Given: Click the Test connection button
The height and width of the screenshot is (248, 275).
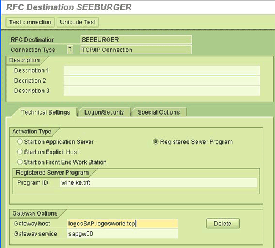Looking at the screenshot, I should tap(30, 22).
